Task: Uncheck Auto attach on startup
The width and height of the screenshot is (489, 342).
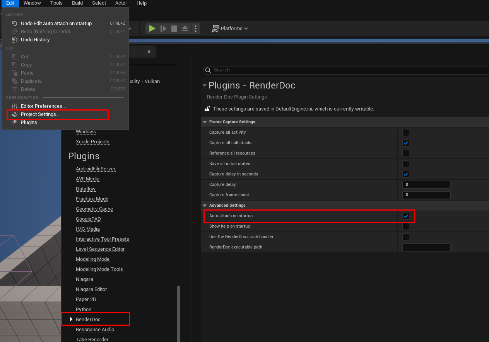Action: pyautogui.click(x=406, y=216)
